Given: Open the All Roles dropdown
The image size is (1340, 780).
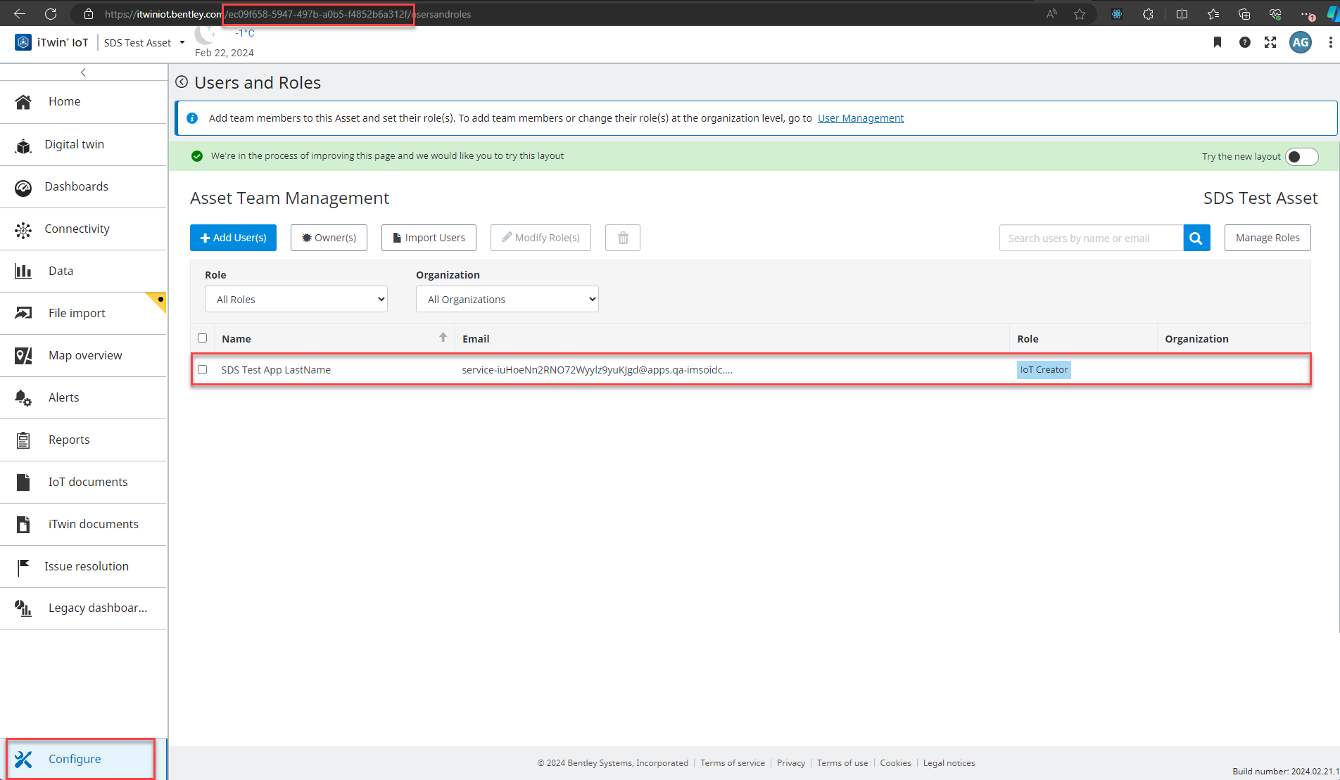Looking at the screenshot, I should tap(296, 300).
